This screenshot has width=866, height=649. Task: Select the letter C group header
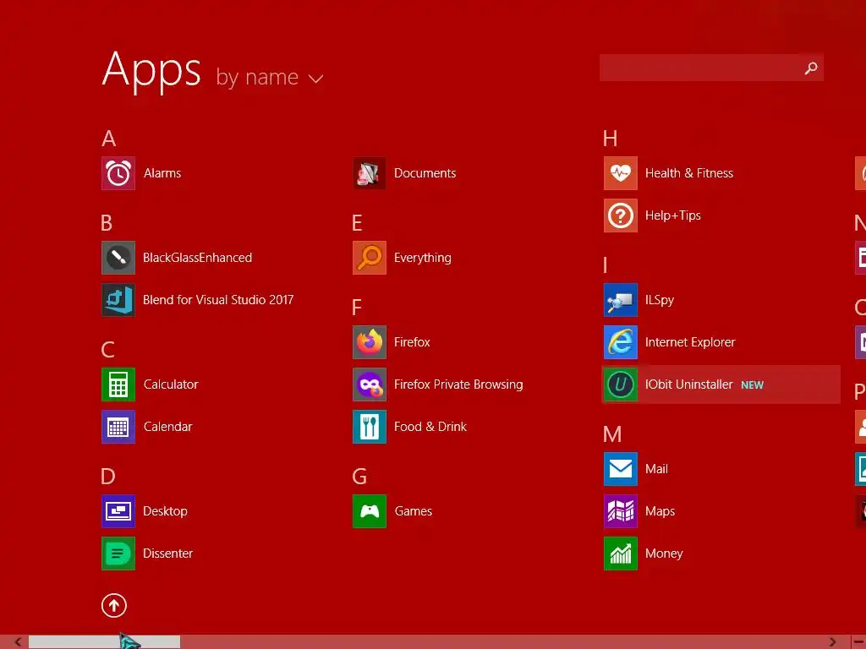(x=107, y=349)
